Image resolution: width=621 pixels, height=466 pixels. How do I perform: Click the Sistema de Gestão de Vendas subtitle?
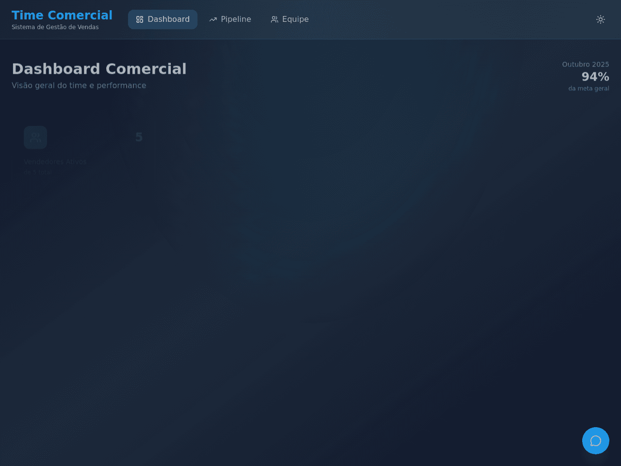pyautogui.click(x=55, y=27)
